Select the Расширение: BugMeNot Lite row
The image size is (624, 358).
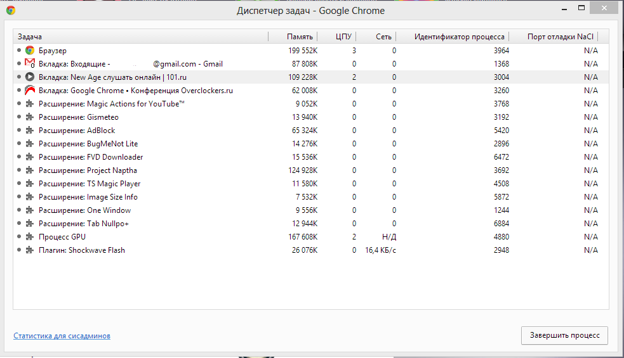point(311,143)
